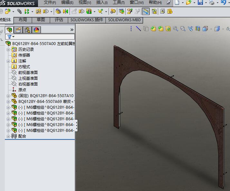
Task: Open the FeatureManager design tree tab
Action: [9, 30]
